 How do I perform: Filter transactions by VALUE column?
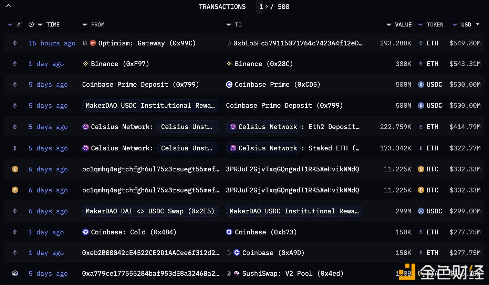tap(389, 24)
